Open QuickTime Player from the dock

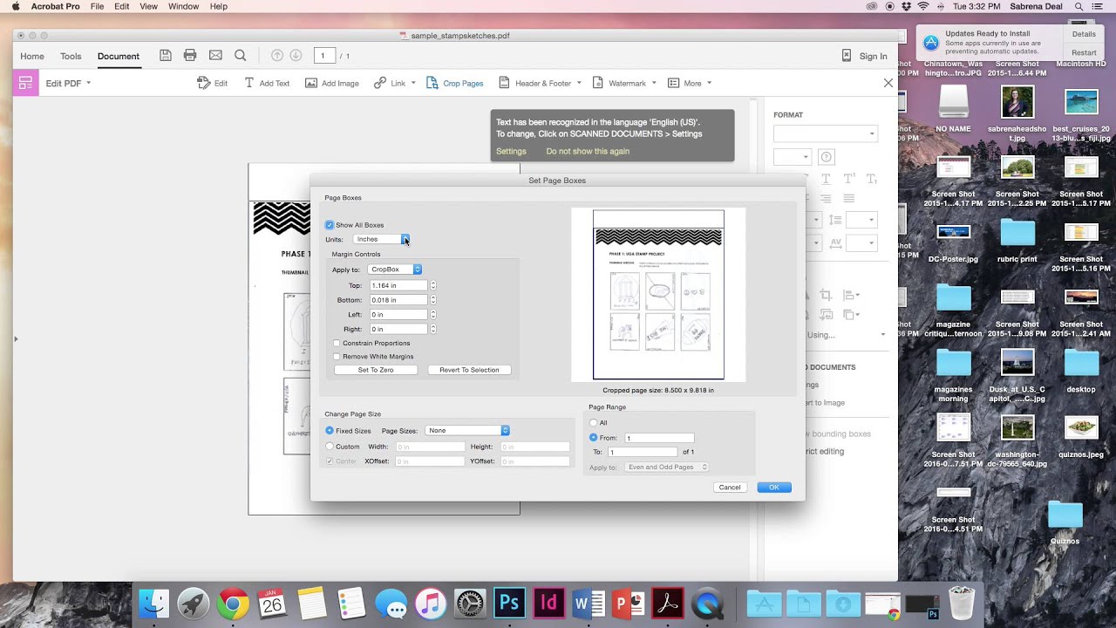click(707, 604)
